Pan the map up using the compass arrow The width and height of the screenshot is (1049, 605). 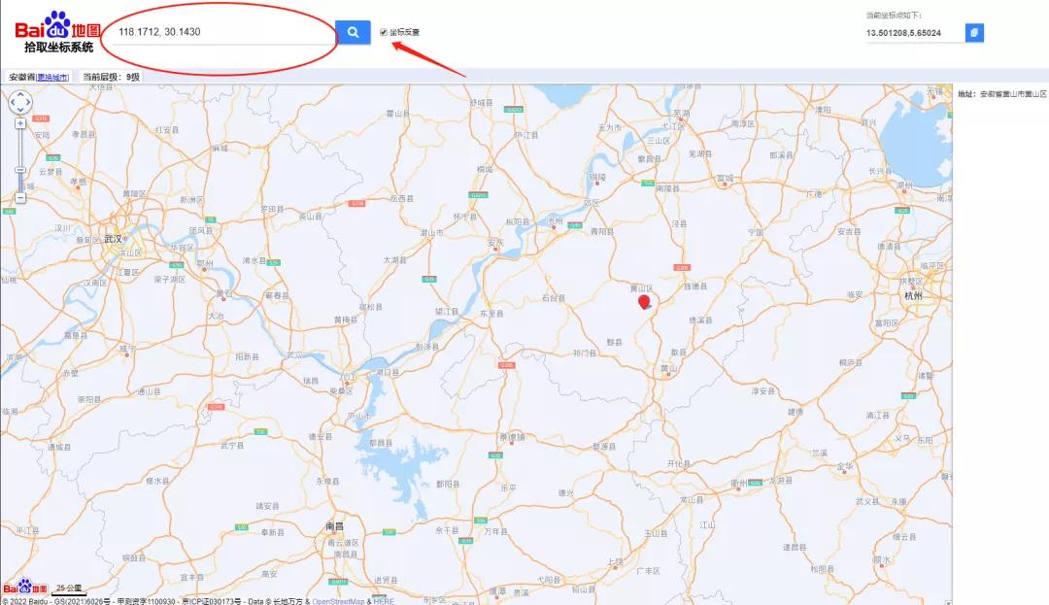pyautogui.click(x=20, y=95)
